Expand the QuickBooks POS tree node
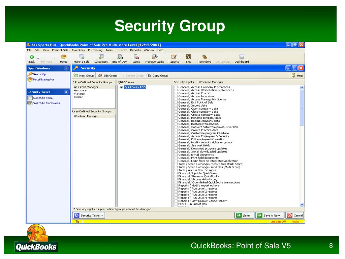The image size is (345, 259). [121, 87]
